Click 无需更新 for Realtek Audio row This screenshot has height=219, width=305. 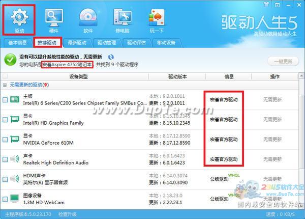[272, 159]
